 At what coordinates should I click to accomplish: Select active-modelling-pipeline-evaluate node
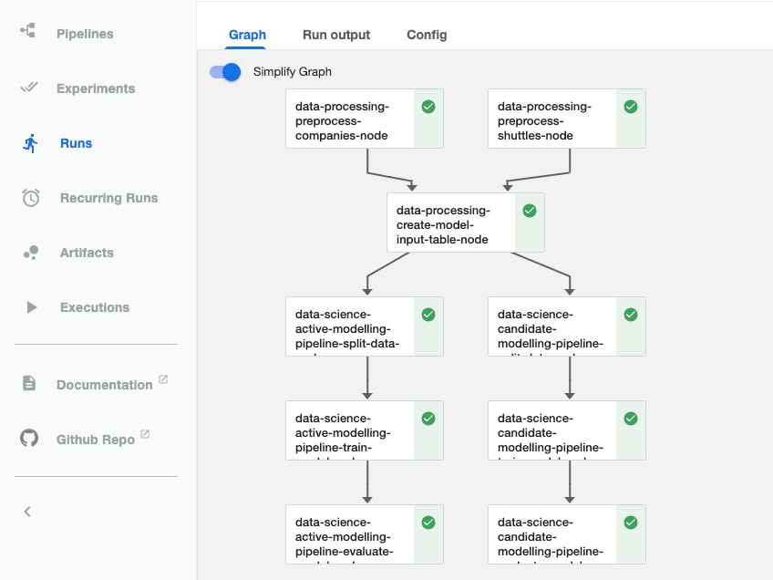[365, 534]
